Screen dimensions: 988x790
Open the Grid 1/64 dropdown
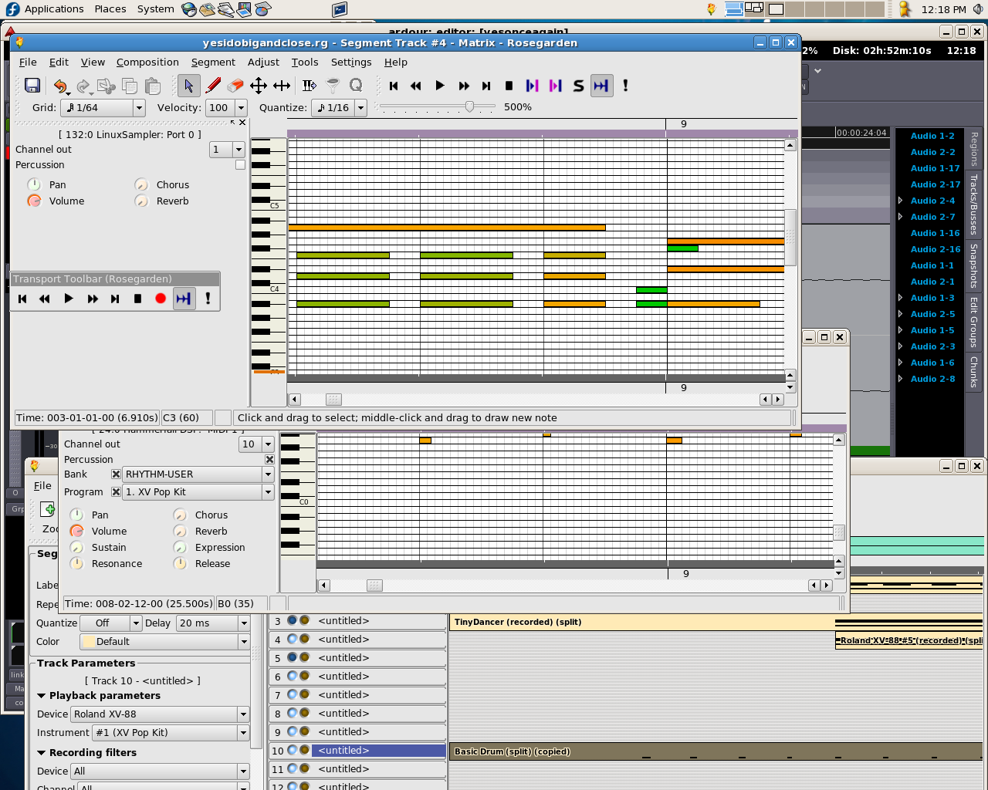[139, 108]
